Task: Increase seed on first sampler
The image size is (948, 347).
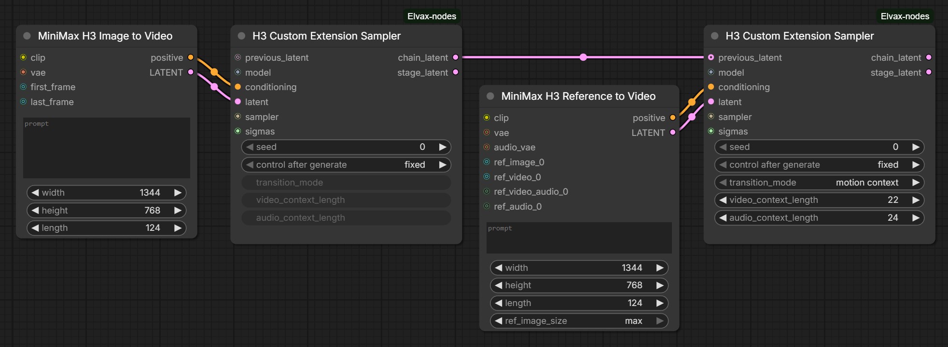Action: (x=443, y=147)
